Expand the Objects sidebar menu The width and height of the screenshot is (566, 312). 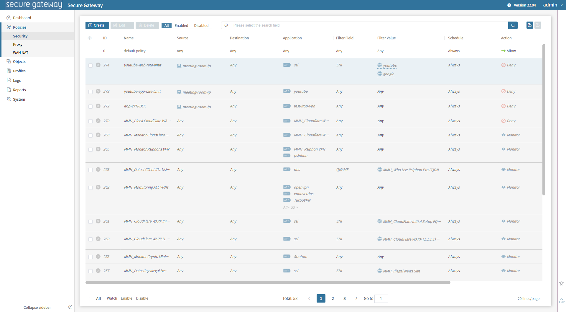click(19, 61)
